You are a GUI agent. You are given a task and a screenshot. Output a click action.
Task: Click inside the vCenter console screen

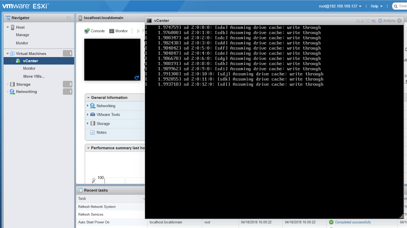pos(274,122)
